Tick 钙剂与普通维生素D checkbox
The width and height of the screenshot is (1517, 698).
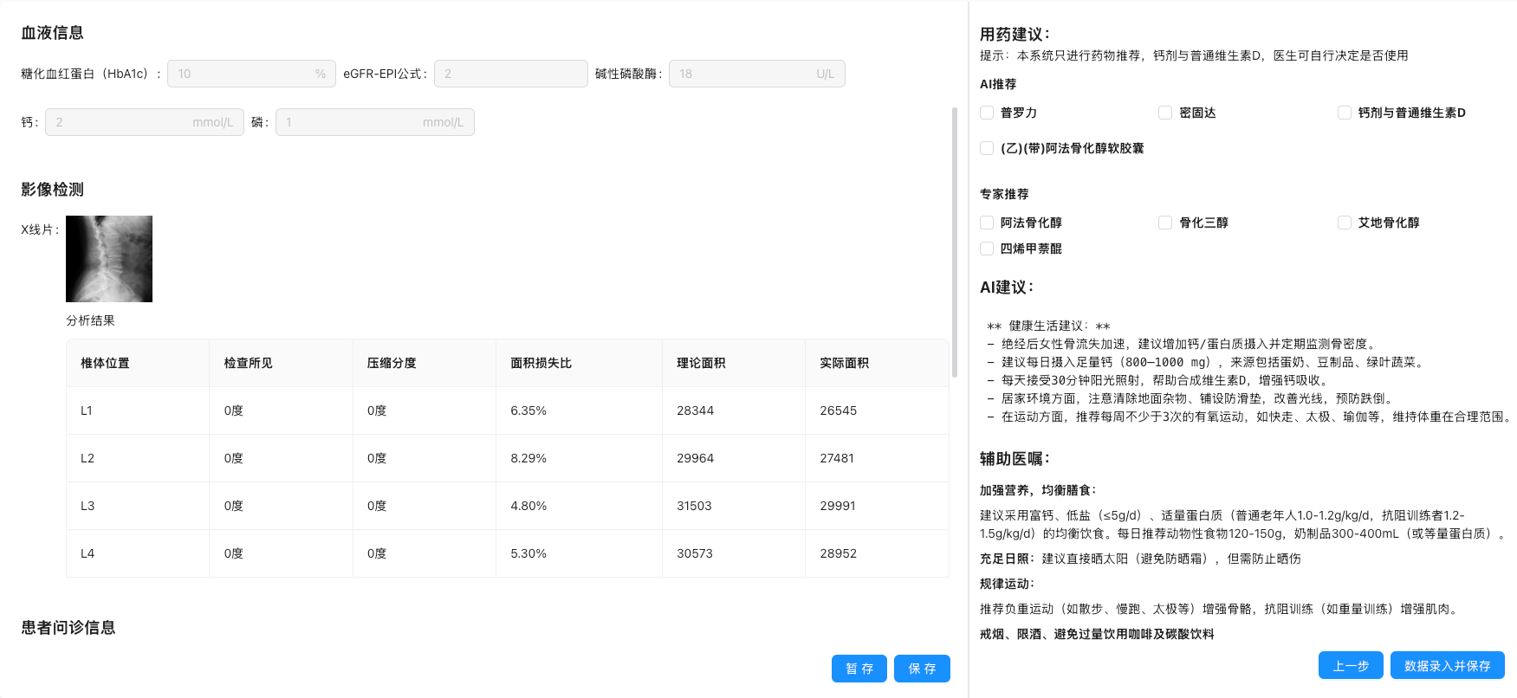(x=1345, y=113)
